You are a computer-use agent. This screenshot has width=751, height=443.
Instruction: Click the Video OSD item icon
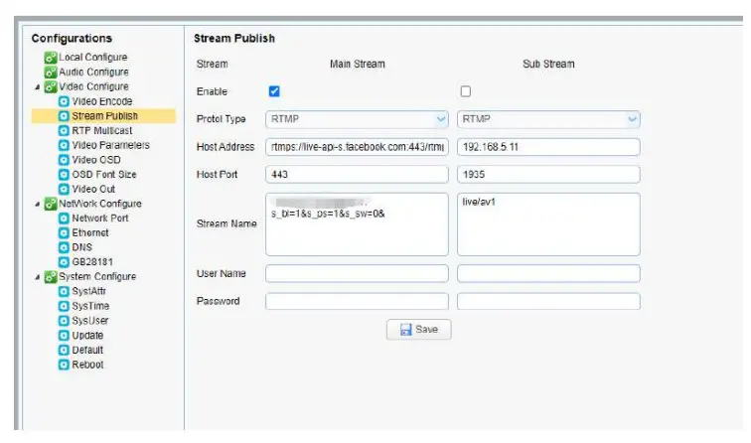(x=64, y=160)
